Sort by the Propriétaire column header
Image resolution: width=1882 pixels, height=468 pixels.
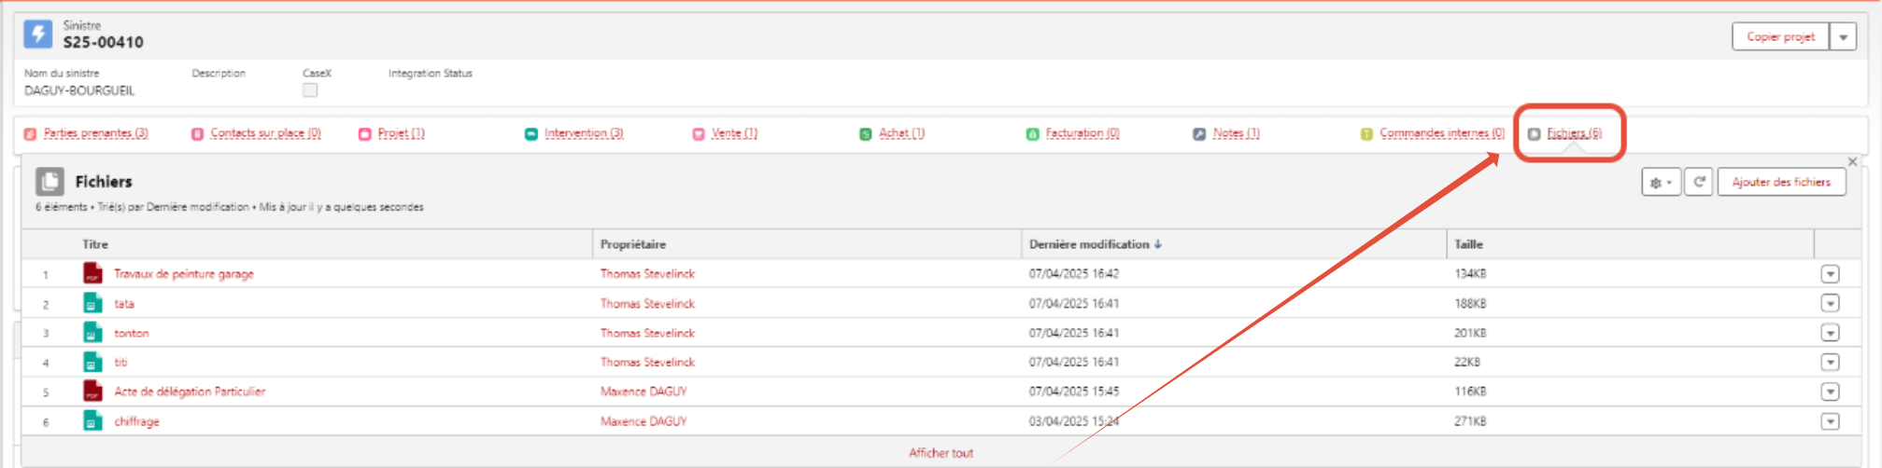(x=633, y=244)
